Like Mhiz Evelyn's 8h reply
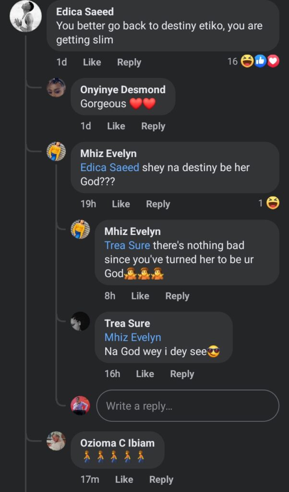 pyautogui.click(x=140, y=296)
